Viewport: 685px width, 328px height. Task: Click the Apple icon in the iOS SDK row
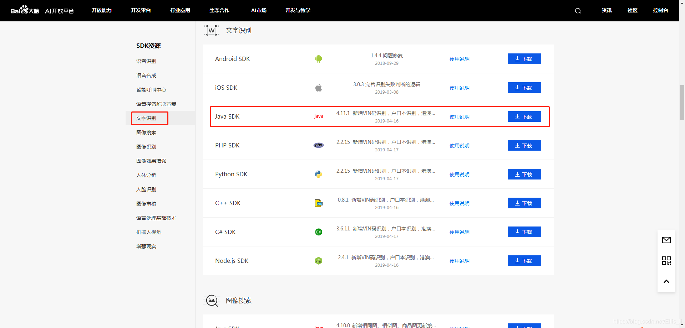click(x=319, y=88)
